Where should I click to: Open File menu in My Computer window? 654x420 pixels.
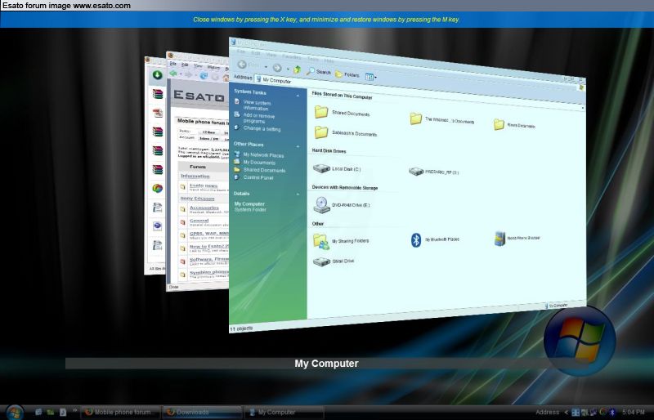coord(241,51)
